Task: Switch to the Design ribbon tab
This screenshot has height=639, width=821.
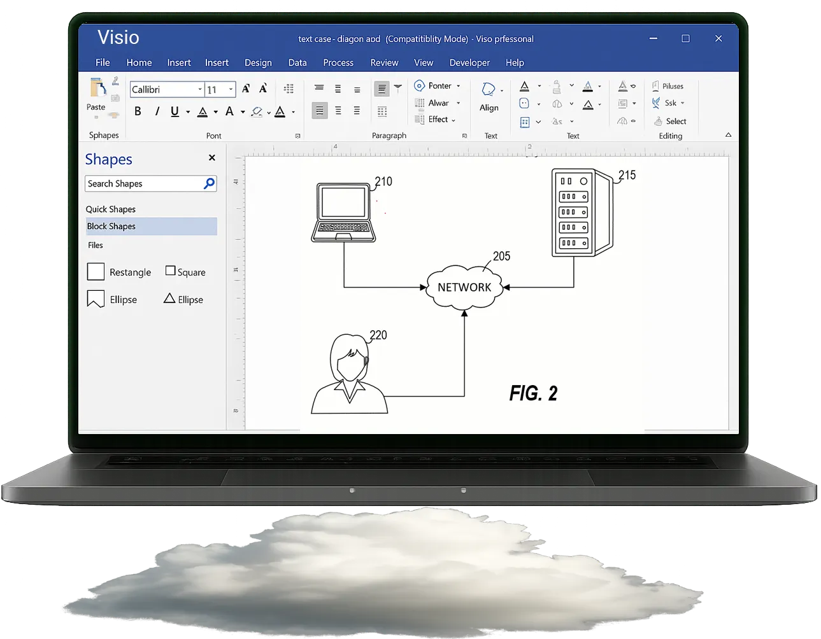Action: [258, 62]
